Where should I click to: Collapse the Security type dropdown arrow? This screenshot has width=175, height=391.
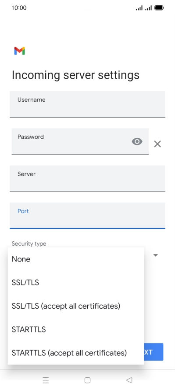pos(156,255)
